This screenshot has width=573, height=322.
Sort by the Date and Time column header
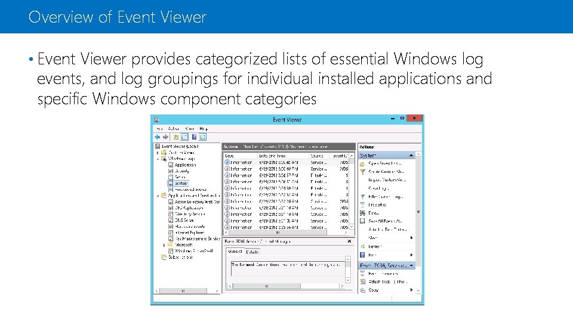point(283,156)
